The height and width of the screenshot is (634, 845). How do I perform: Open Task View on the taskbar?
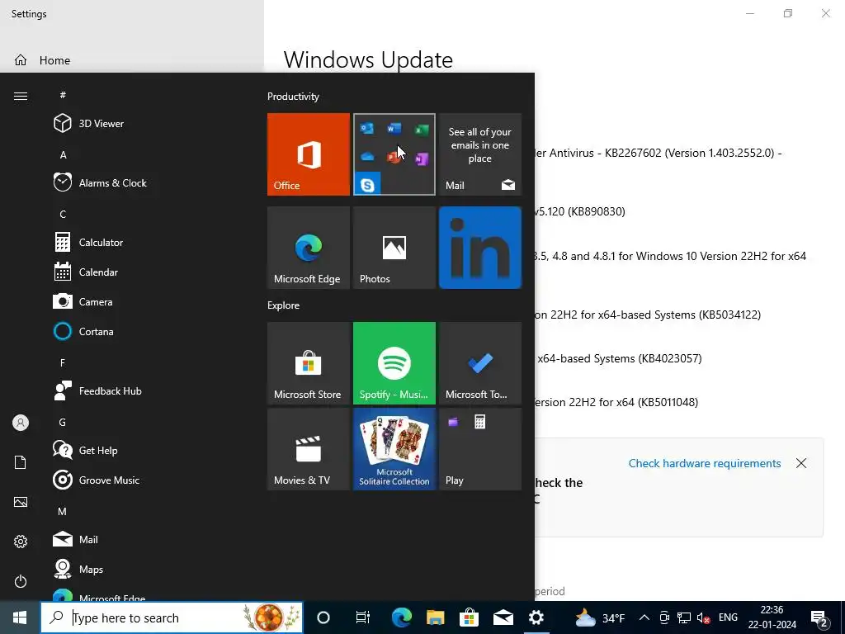pos(363,617)
